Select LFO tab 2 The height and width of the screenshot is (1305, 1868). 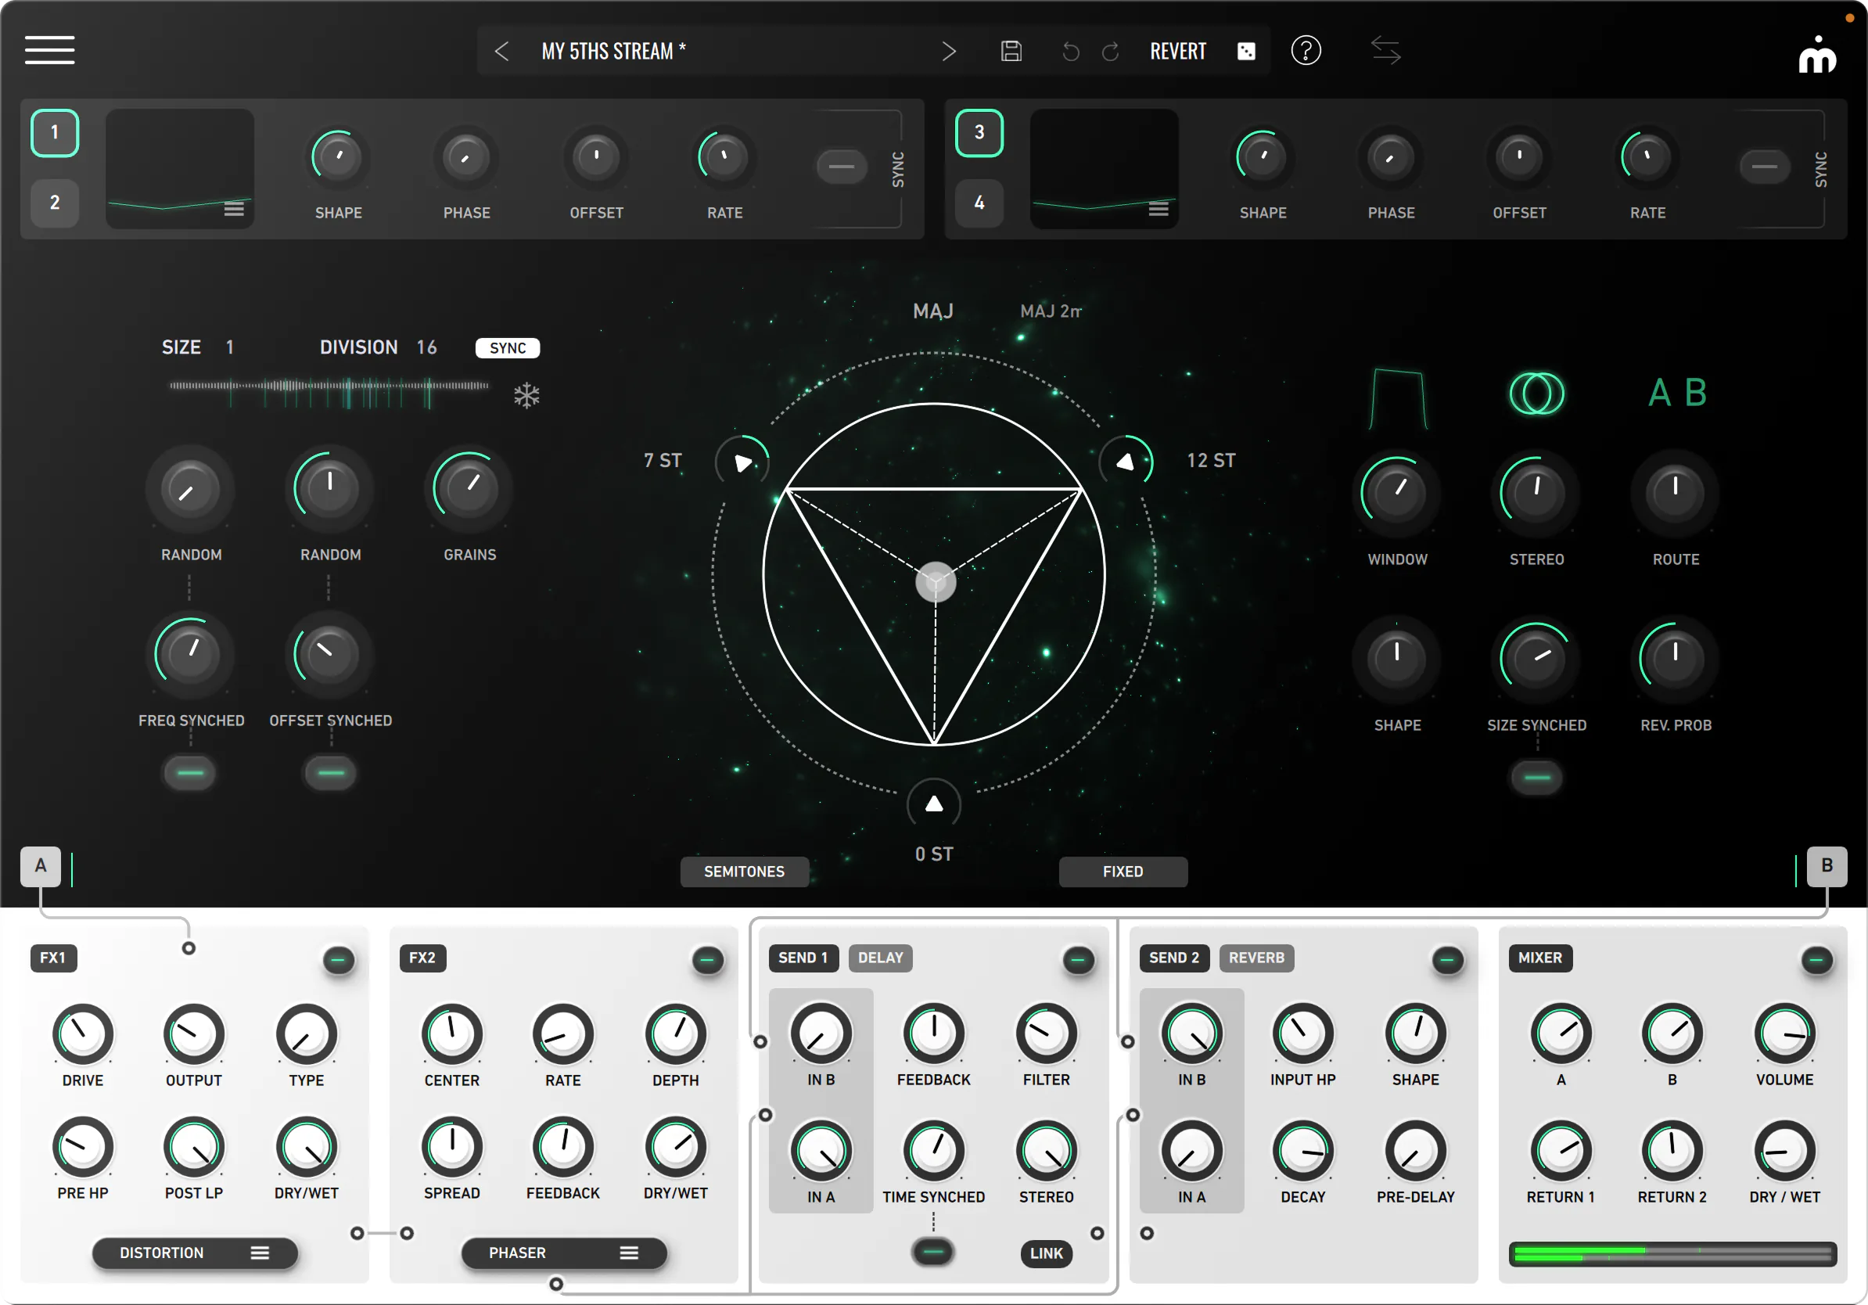pos(55,203)
